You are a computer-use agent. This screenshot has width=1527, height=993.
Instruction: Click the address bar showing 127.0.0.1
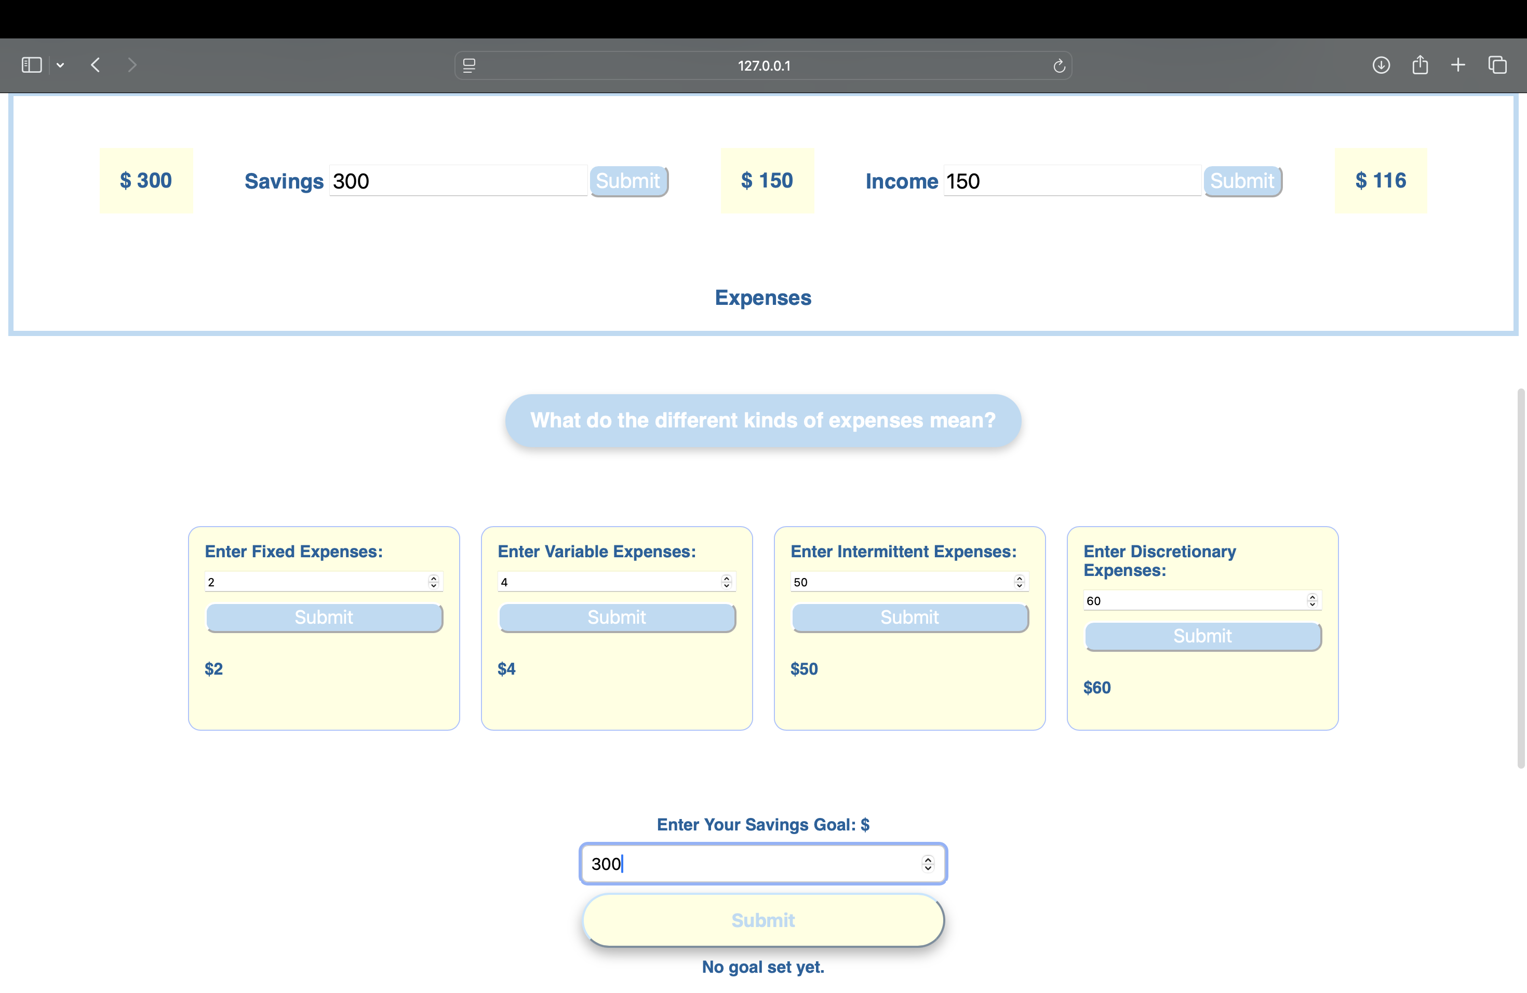click(763, 65)
